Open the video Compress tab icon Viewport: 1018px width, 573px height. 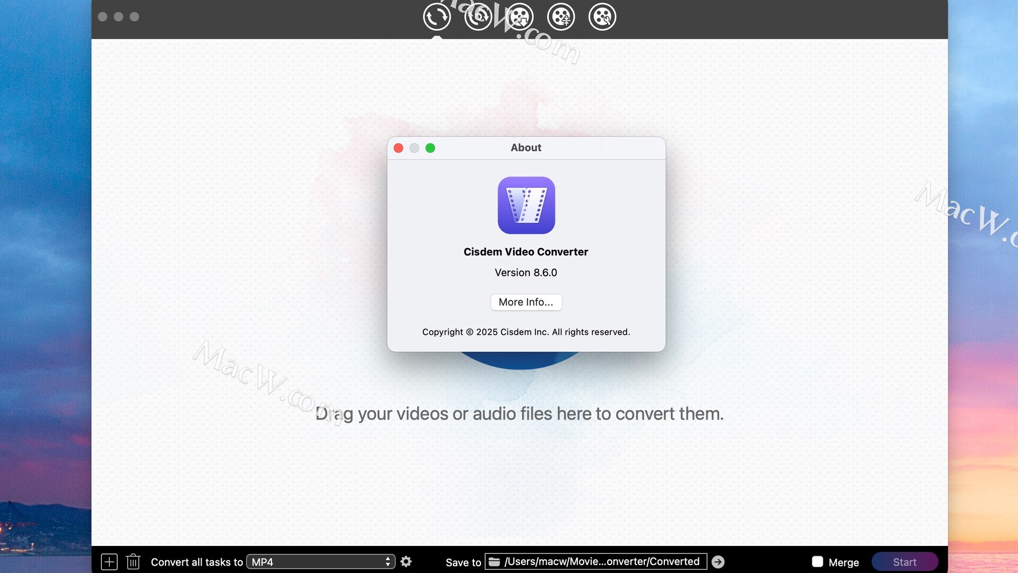[561, 17]
